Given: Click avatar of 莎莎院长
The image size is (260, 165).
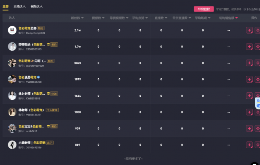Looking at the screenshot, I should (x=12, y=47).
